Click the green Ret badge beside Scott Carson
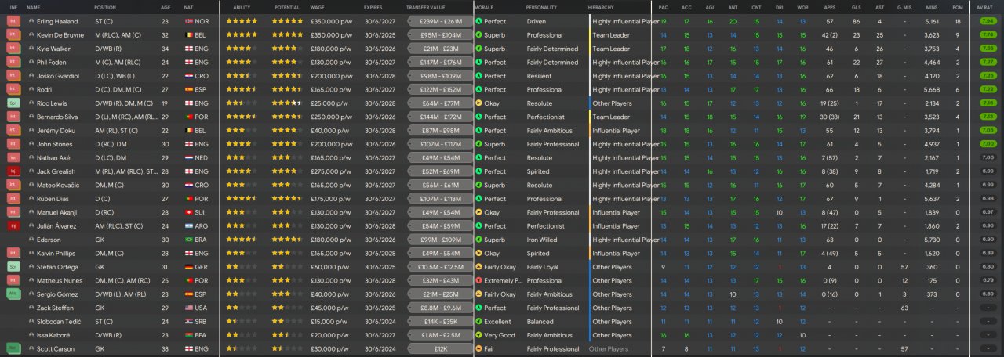Viewport: 1004px width, 357px height. pos(13,349)
